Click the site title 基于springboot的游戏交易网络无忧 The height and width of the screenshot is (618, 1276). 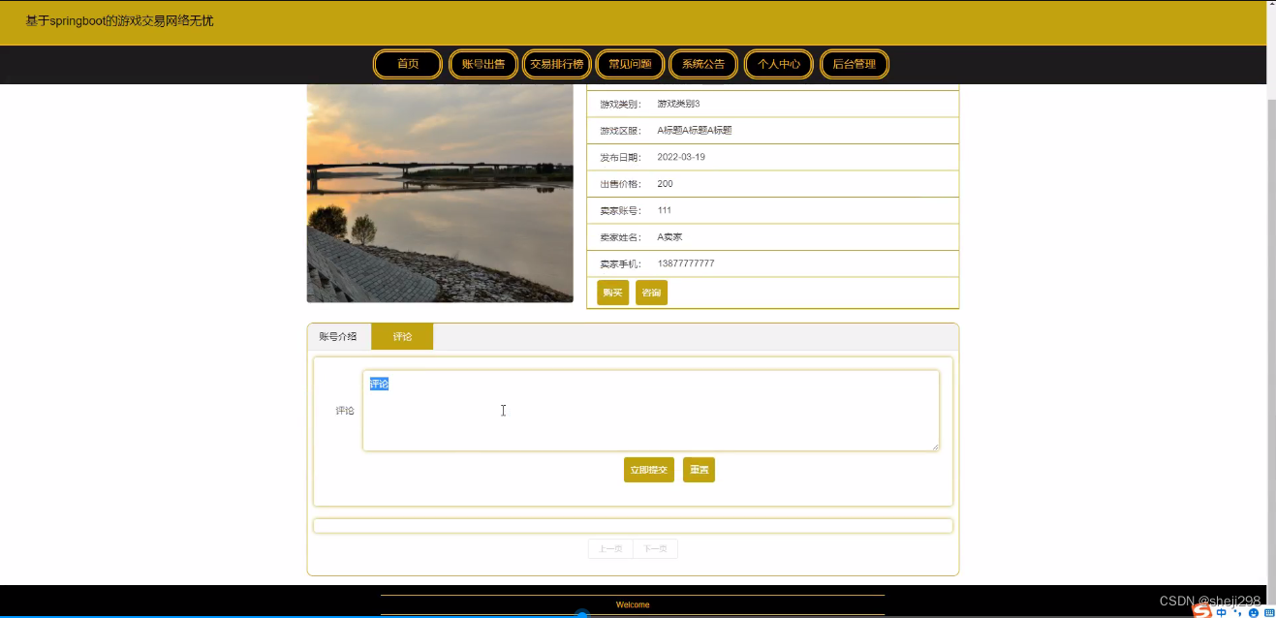(x=118, y=20)
